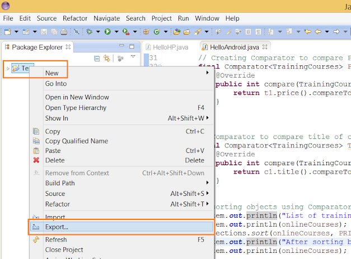Expand the project tree node arrow
The width and height of the screenshot is (351, 259).
point(8,68)
